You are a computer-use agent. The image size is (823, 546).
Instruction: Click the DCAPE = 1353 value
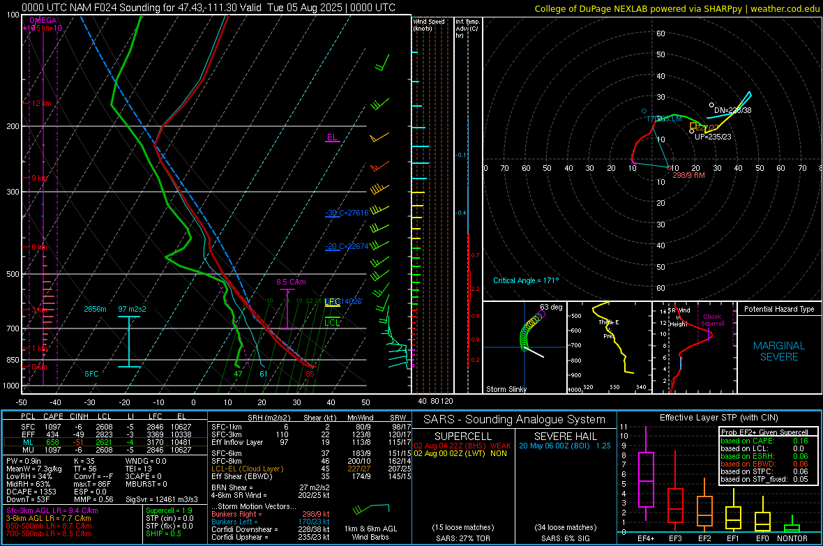coord(31,492)
